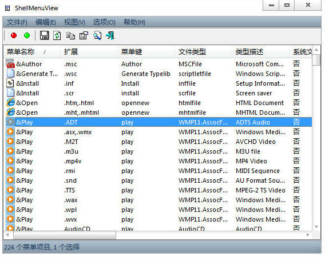The image size is (325, 257).
Task: Open the 文件(F) menu
Action: click(17, 22)
